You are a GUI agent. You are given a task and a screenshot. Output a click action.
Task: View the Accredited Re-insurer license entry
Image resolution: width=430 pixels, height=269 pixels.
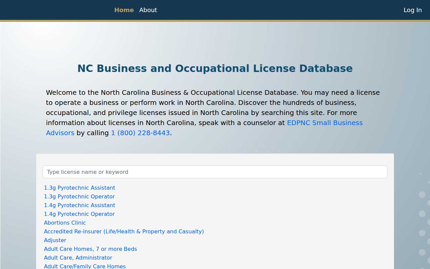click(x=124, y=231)
